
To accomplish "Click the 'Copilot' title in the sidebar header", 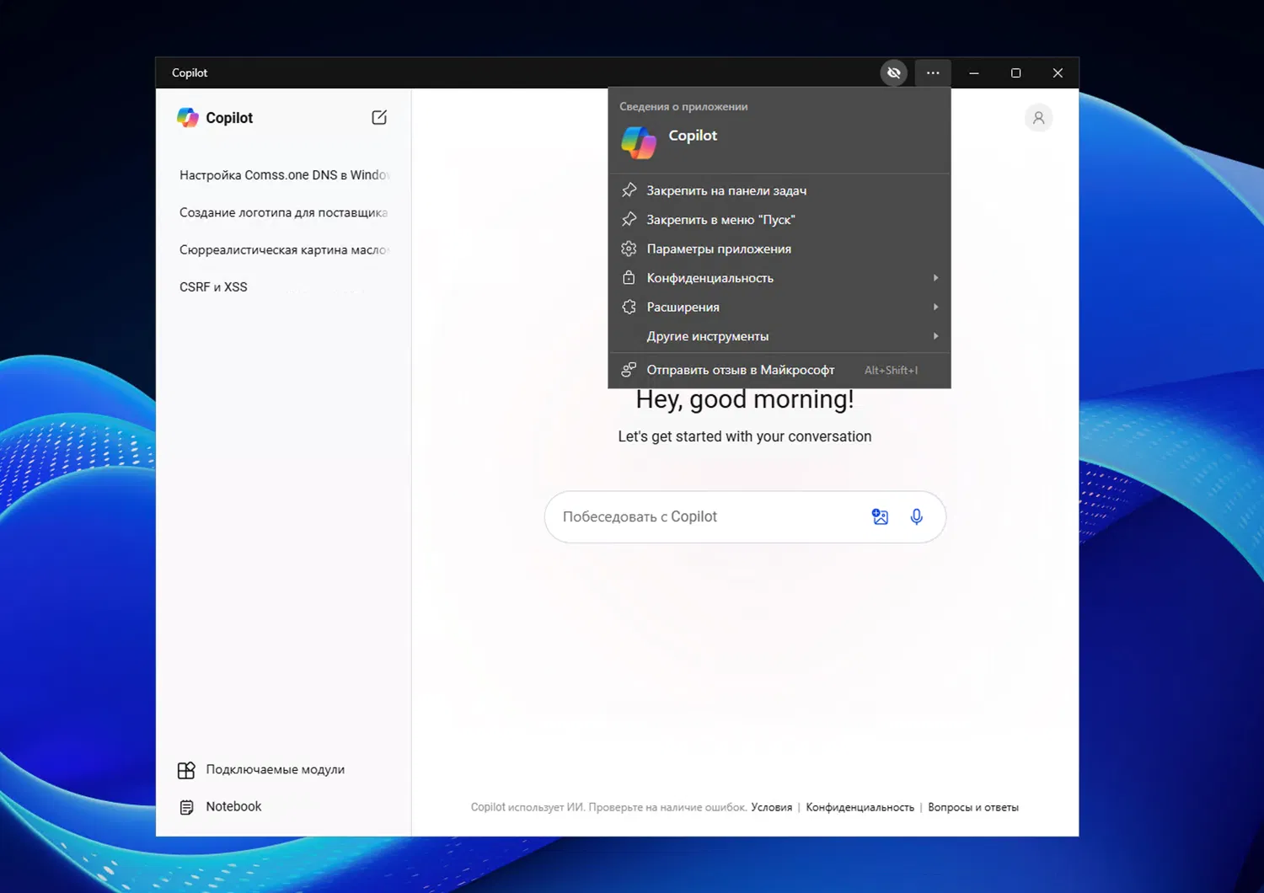I will pyautogui.click(x=229, y=118).
